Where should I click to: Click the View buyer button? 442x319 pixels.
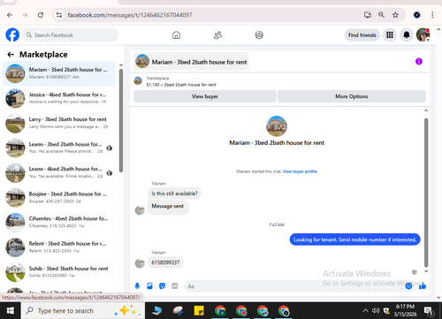coord(205,96)
